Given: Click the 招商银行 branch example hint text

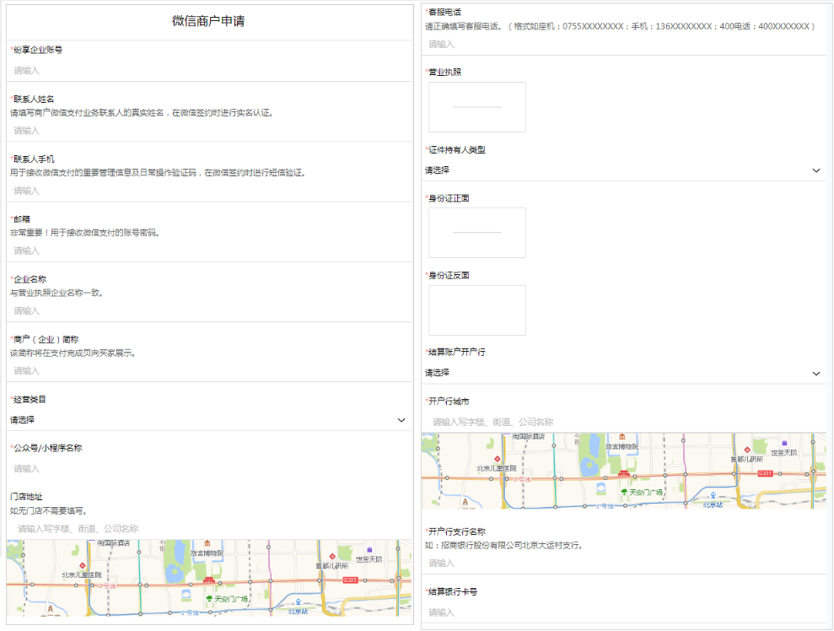Looking at the screenshot, I should pos(503,545).
